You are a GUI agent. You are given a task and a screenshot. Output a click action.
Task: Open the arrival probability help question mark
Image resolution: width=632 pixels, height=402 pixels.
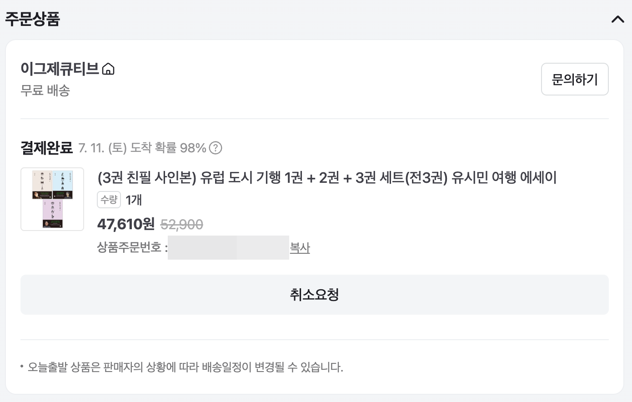216,148
